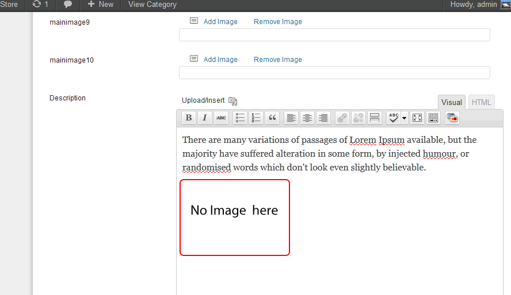
Task: Apply blockquote formatting
Action: pyautogui.click(x=272, y=118)
